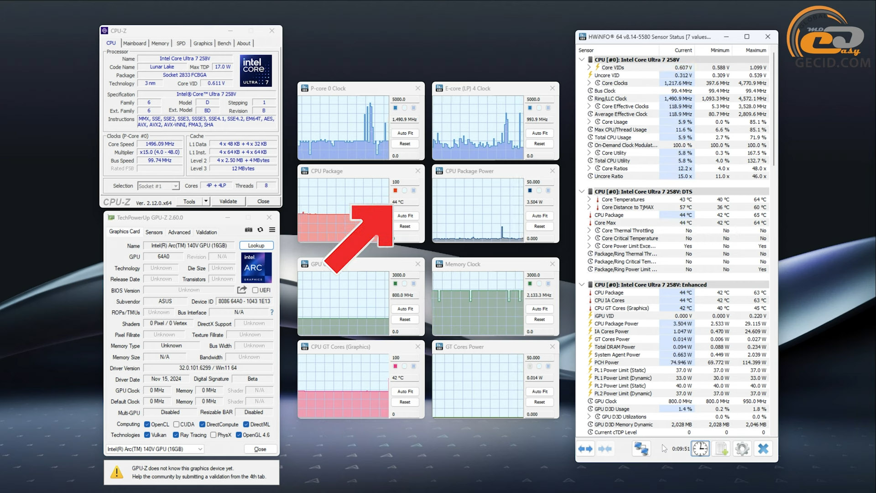Screen dimensions: 876x493
Task: Click Reset in Memory Clock graph
Action: [540, 320]
